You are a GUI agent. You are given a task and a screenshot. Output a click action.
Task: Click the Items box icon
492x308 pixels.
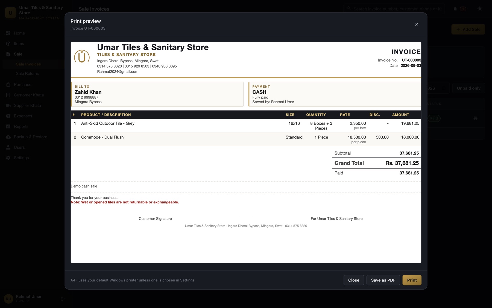point(8,44)
